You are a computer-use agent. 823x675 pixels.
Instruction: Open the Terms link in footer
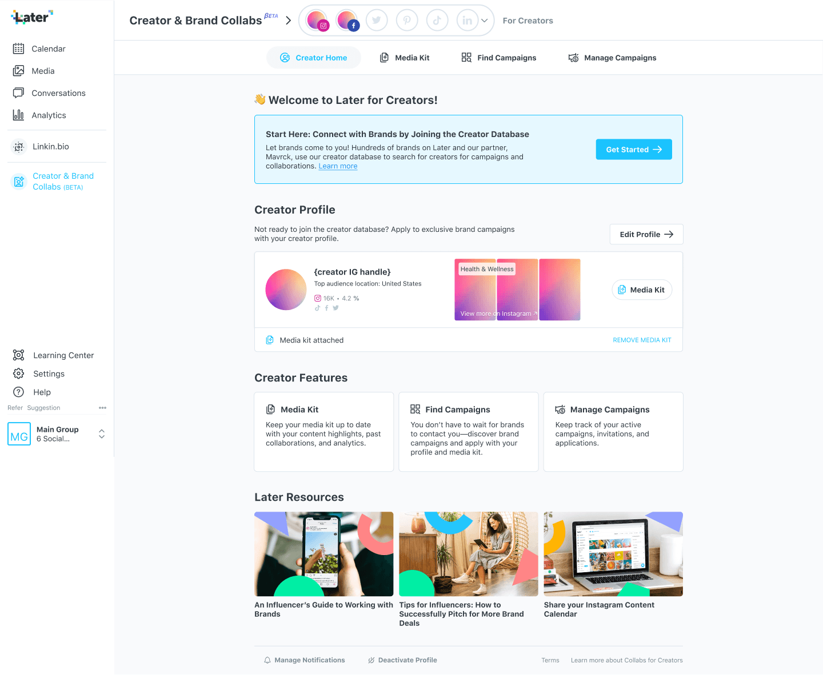point(550,660)
